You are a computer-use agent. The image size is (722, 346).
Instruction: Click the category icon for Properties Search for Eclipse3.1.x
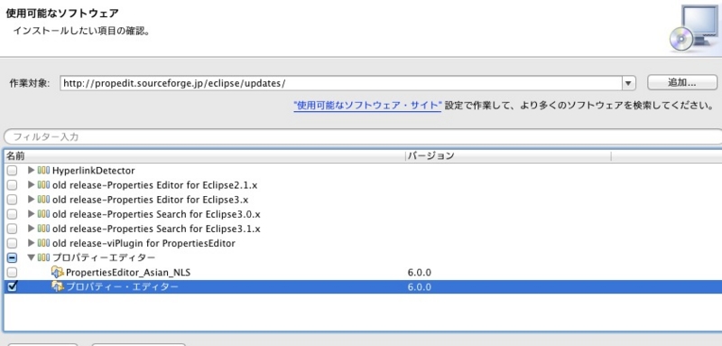pyautogui.click(x=43, y=229)
